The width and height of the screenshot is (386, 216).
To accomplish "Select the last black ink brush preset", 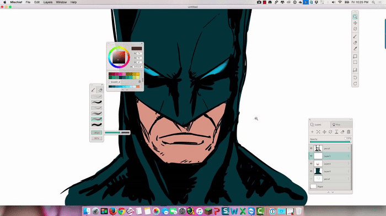I will tap(96, 125).
